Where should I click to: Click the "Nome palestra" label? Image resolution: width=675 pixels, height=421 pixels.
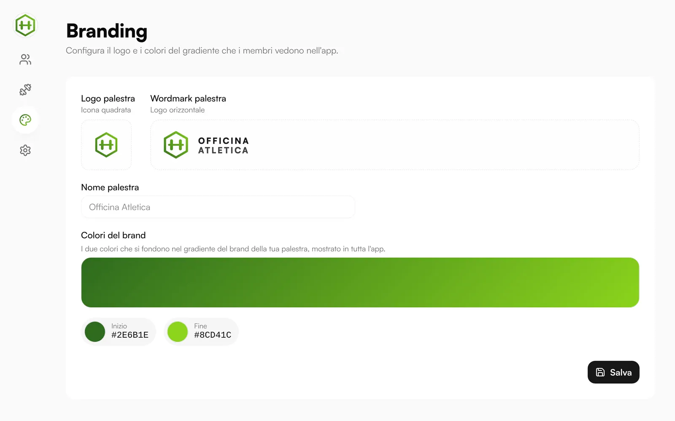pyautogui.click(x=110, y=187)
